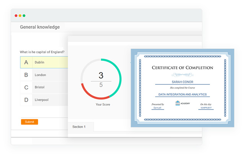
Task: Click the Certificate of Completion heading
Action: 182,68
